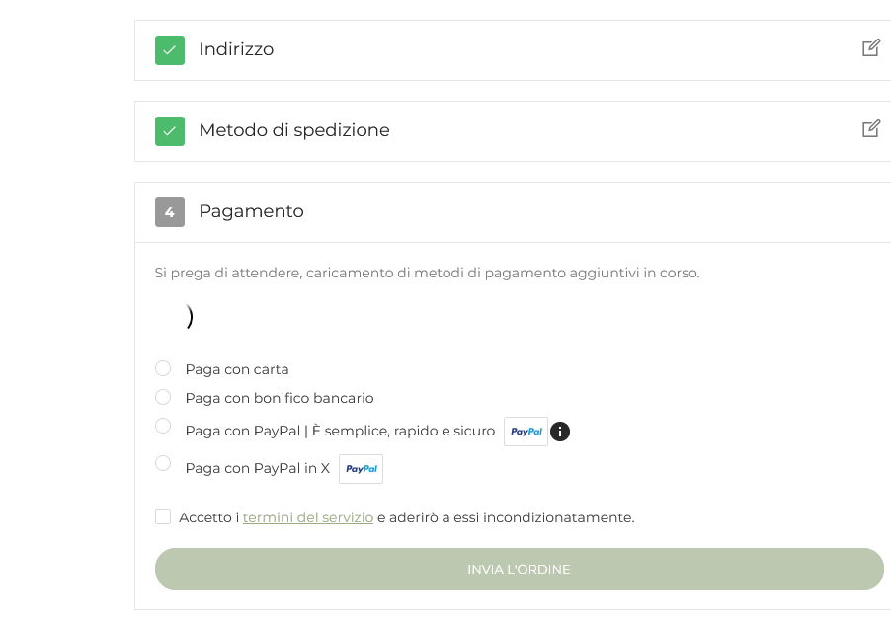Click the PayPal logo beside 'semplice, rapido e sicuro'

tap(526, 432)
